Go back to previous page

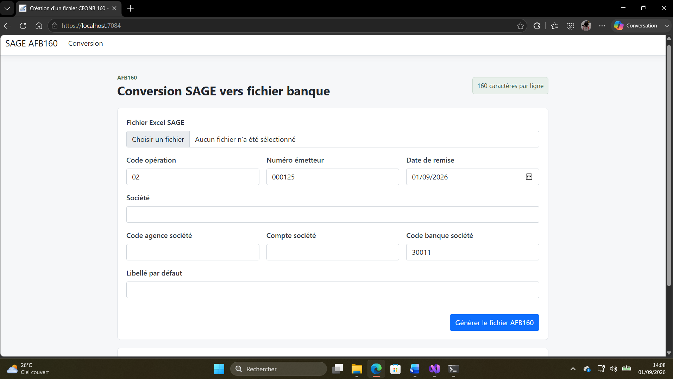pos(7,26)
